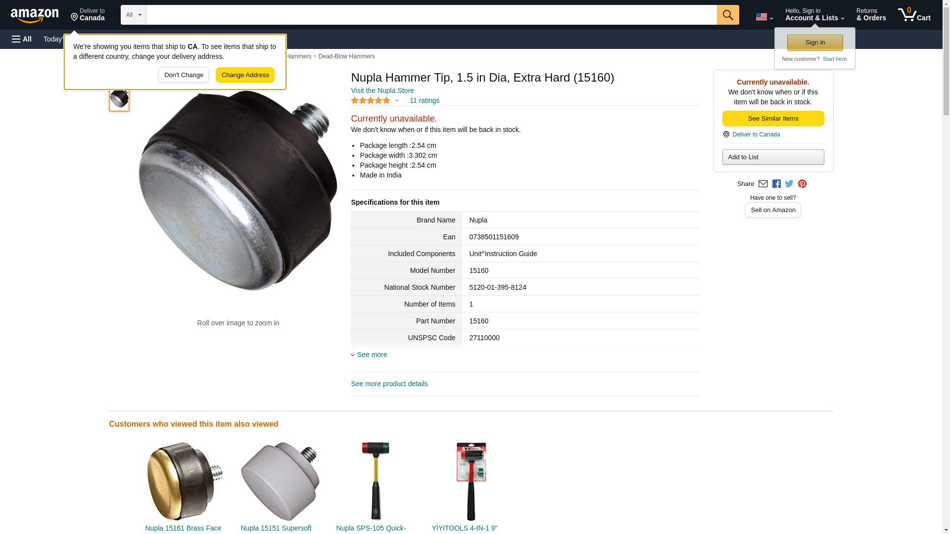Click the search magnifier button
Image resolution: width=950 pixels, height=534 pixels.
coord(727,15)
